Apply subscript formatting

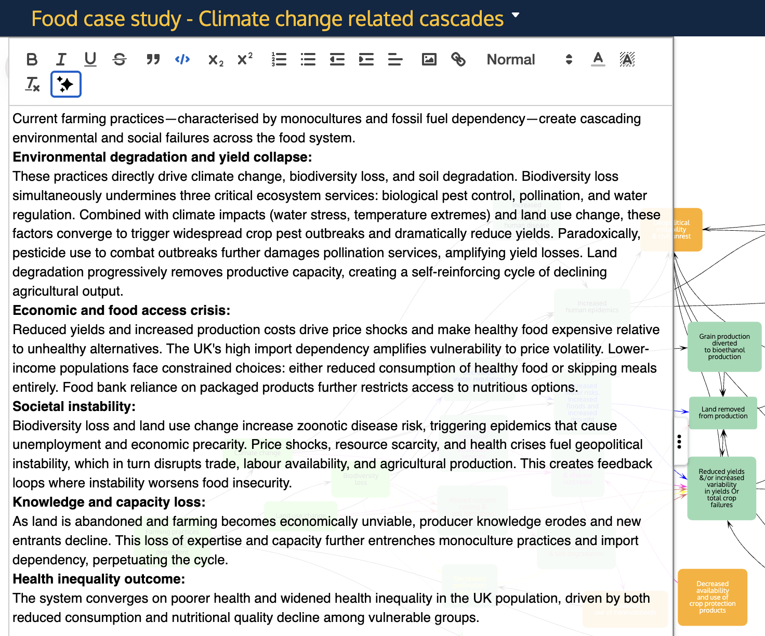(215, 60)
